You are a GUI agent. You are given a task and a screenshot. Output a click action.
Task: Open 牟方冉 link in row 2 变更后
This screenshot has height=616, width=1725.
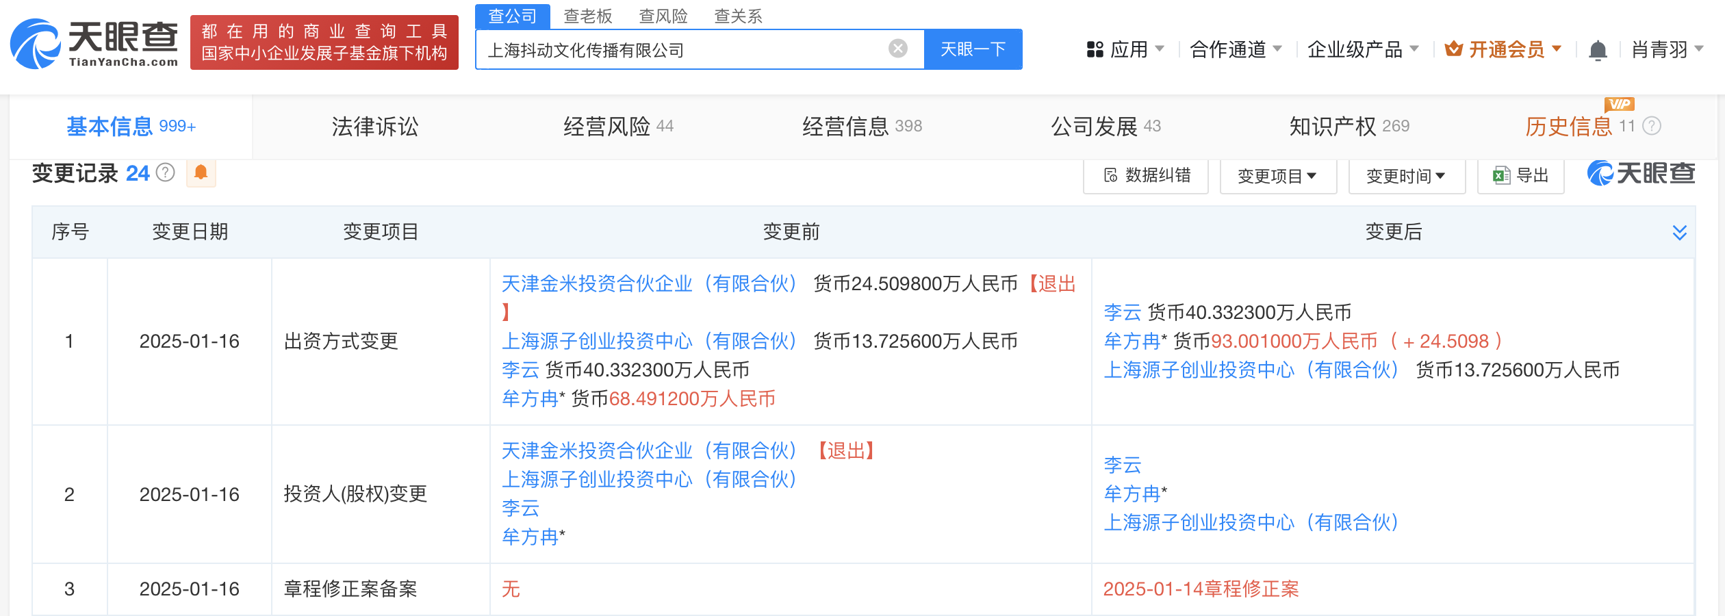coord(1132,494)
